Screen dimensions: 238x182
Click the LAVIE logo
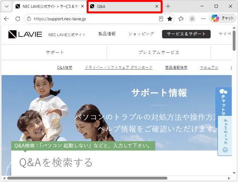(x=25, y=34)
